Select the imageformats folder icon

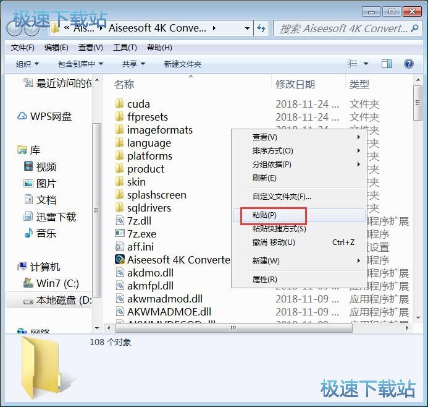pyautogui.click(x=119, y=130)
